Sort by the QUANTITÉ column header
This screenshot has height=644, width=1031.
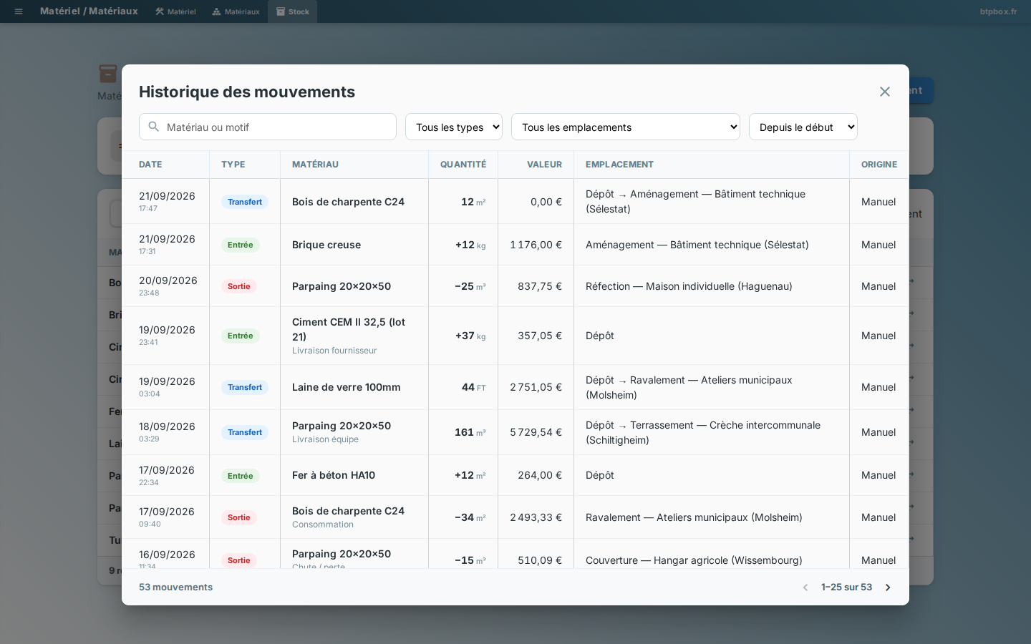(x=463, y=165)
